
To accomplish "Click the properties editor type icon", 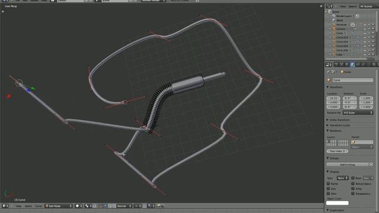I will point(329,64).
